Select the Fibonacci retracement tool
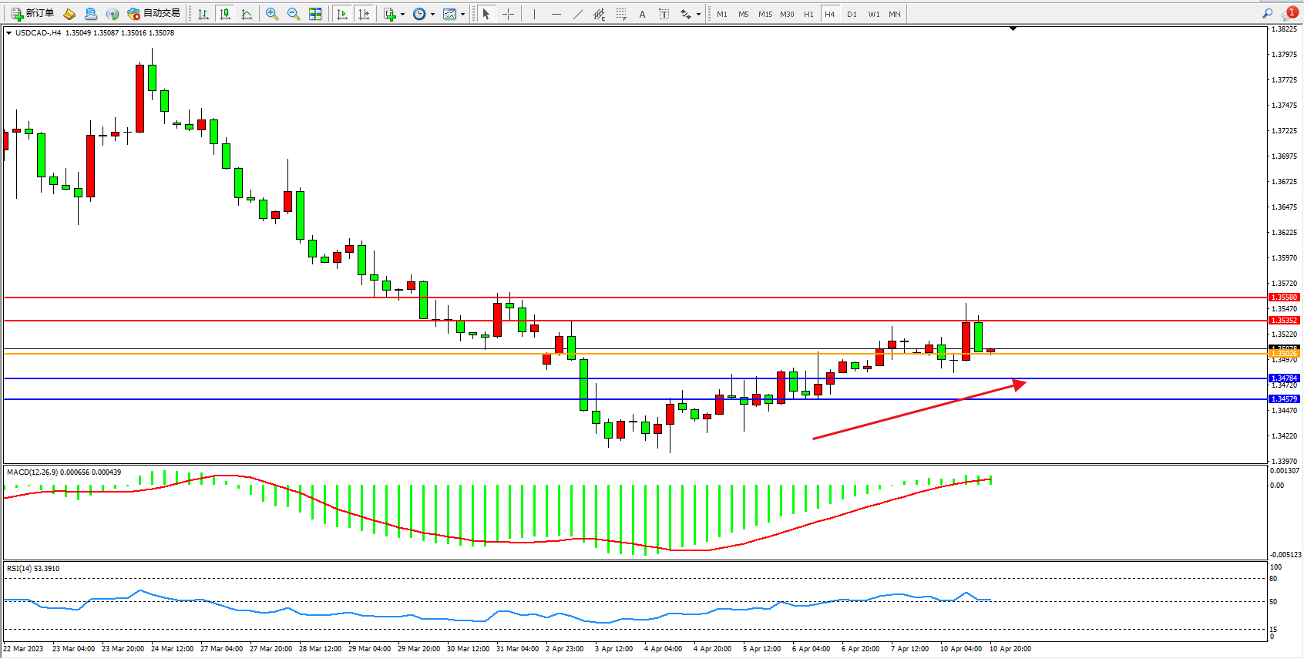The width and height of the screenshot is (1304, 659). pos(621,14)
